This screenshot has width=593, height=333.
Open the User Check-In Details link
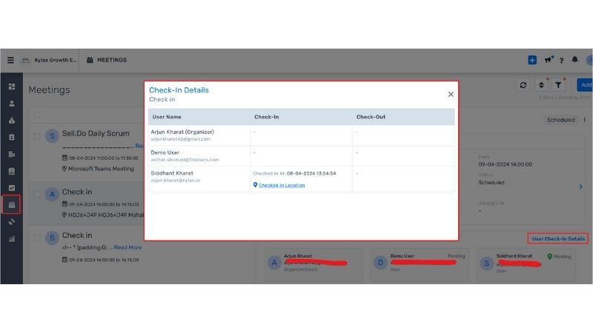pos(558,238)
